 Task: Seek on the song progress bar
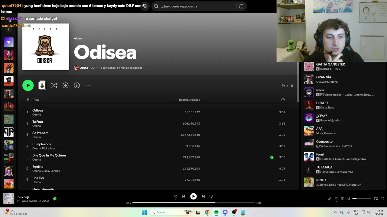[193, 203]
